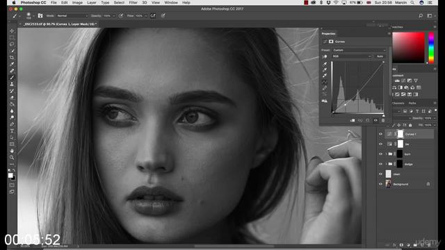445x250 pixels.
Task: Hide the clean layer
Action: (380, 174)
